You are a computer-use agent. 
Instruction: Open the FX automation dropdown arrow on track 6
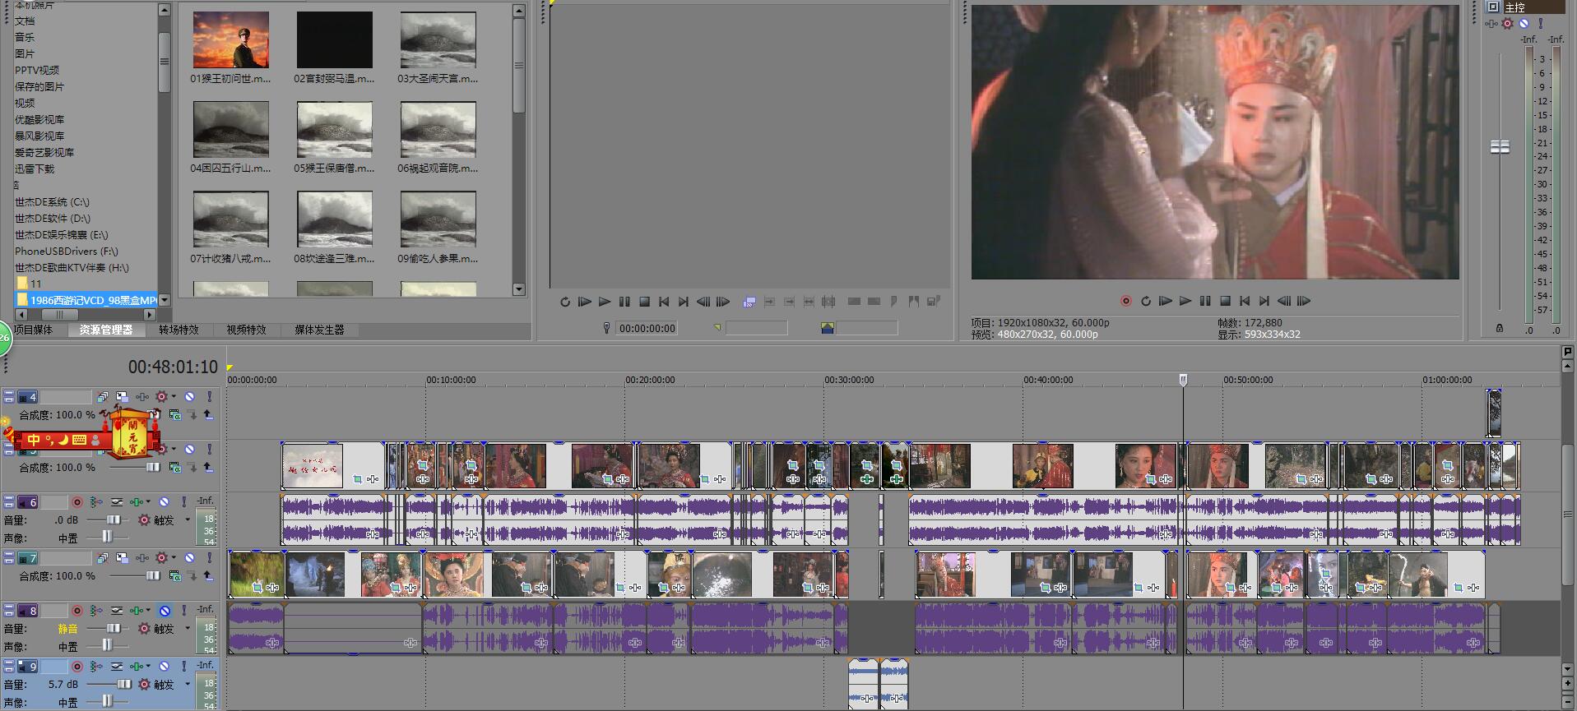tap(149, 501)
